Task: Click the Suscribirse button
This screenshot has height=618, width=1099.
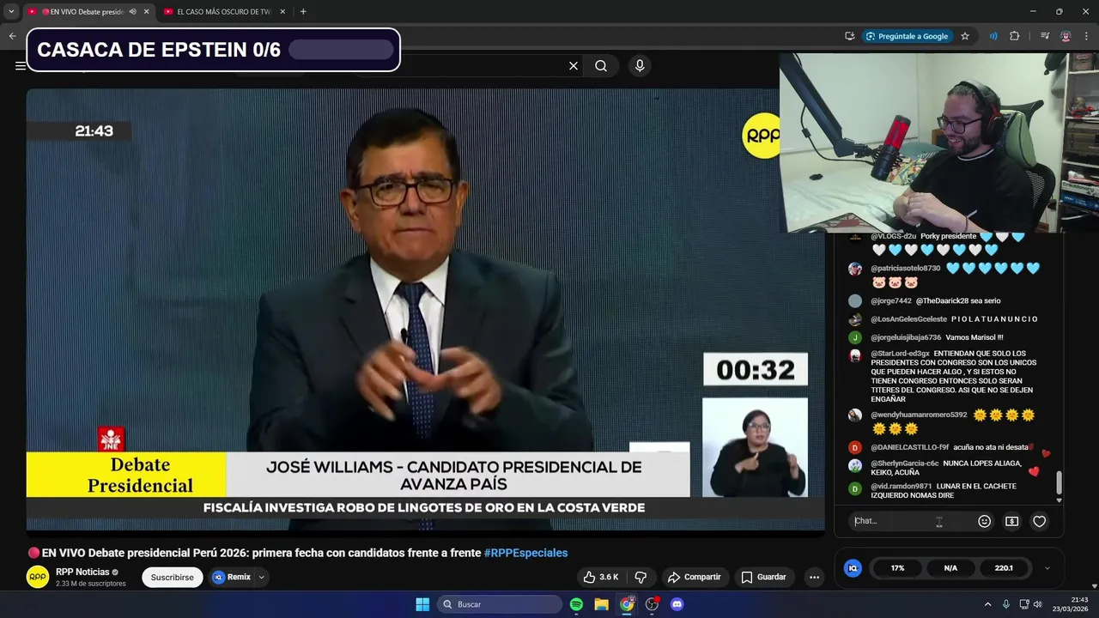Action: coord(173,577)
